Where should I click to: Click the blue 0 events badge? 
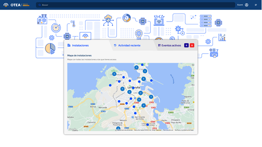[x=186, y=45]
